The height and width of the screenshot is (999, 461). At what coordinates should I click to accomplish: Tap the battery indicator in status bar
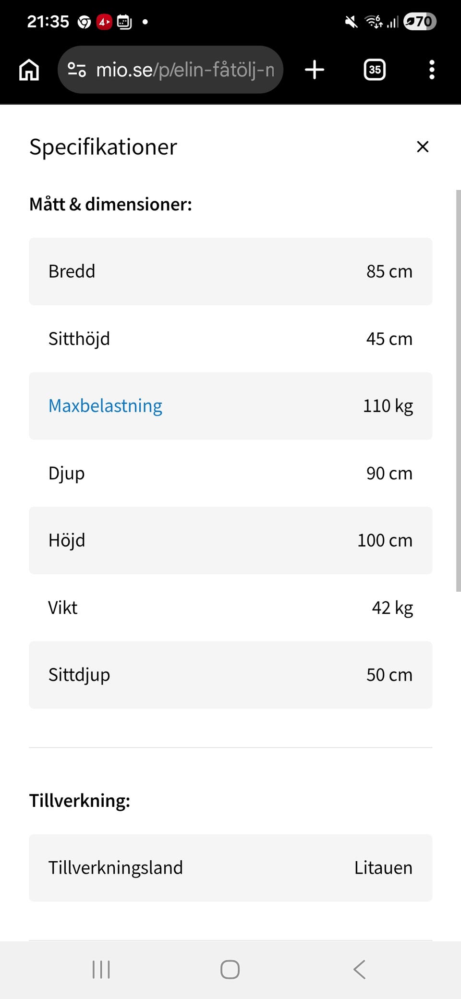tap(420, 22)
